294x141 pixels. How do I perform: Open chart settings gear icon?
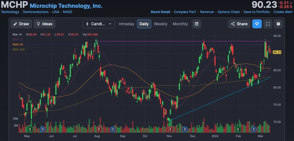pyautogui.click(x=278, y=24)
